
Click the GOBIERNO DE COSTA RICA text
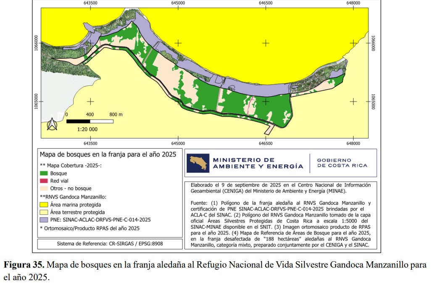point(342,163)
